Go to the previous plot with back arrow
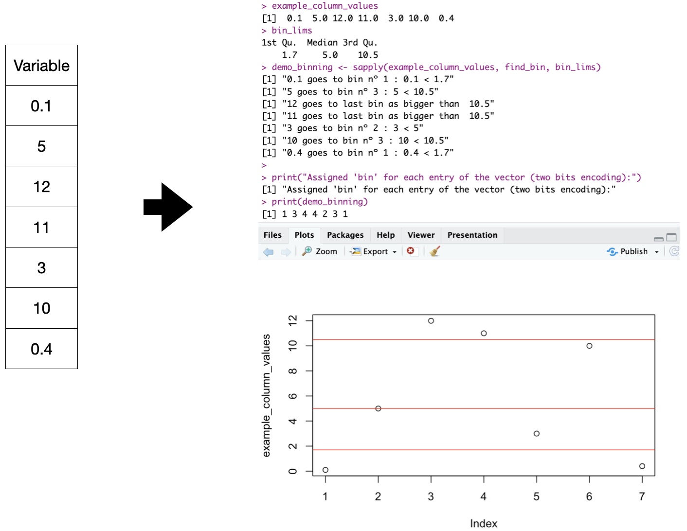The image size is (687, 531). pyautogui.click(x=268, y=252)
